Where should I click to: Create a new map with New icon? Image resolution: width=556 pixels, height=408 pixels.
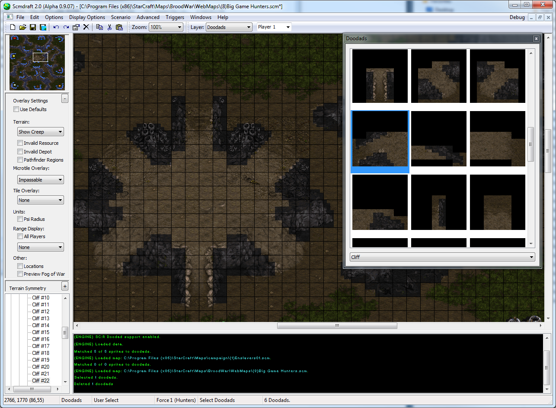coord(13,27)
